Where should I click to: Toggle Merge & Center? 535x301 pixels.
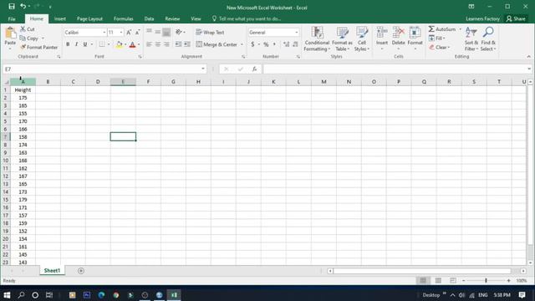217,44
